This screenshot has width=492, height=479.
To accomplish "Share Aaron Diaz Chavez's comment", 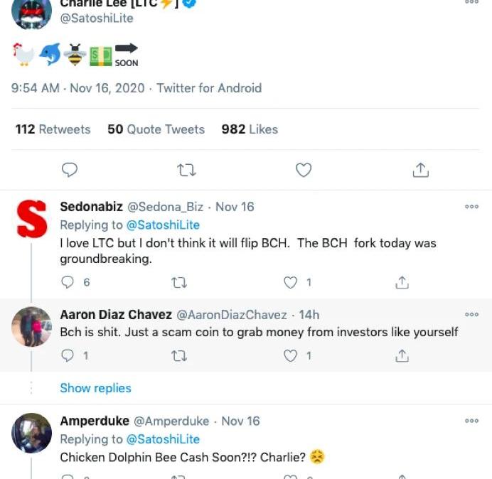I will point(402,355).
